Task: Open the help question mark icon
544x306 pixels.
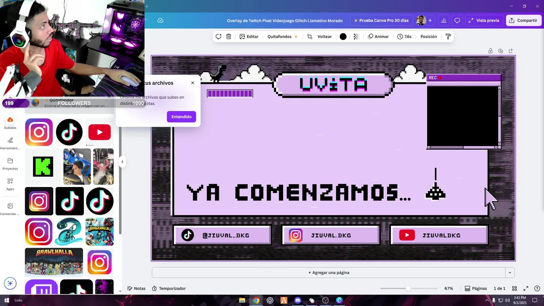Action: [x=537, y=289]
